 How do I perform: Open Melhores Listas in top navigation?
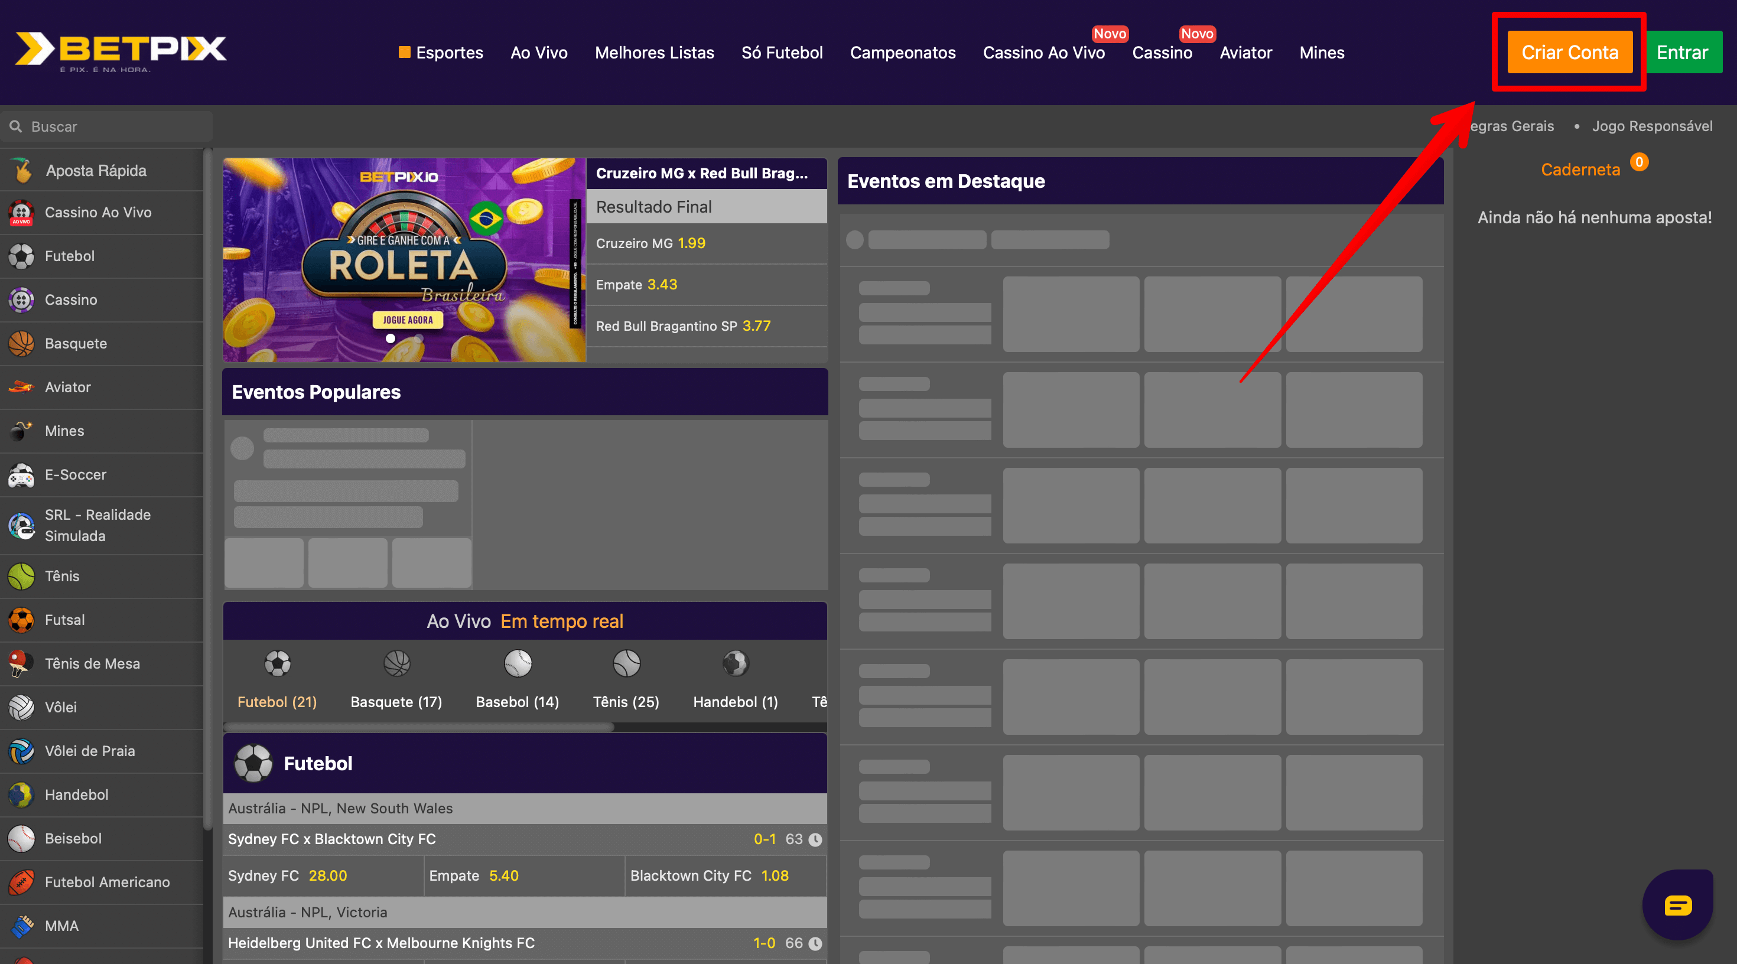point(654,53)
